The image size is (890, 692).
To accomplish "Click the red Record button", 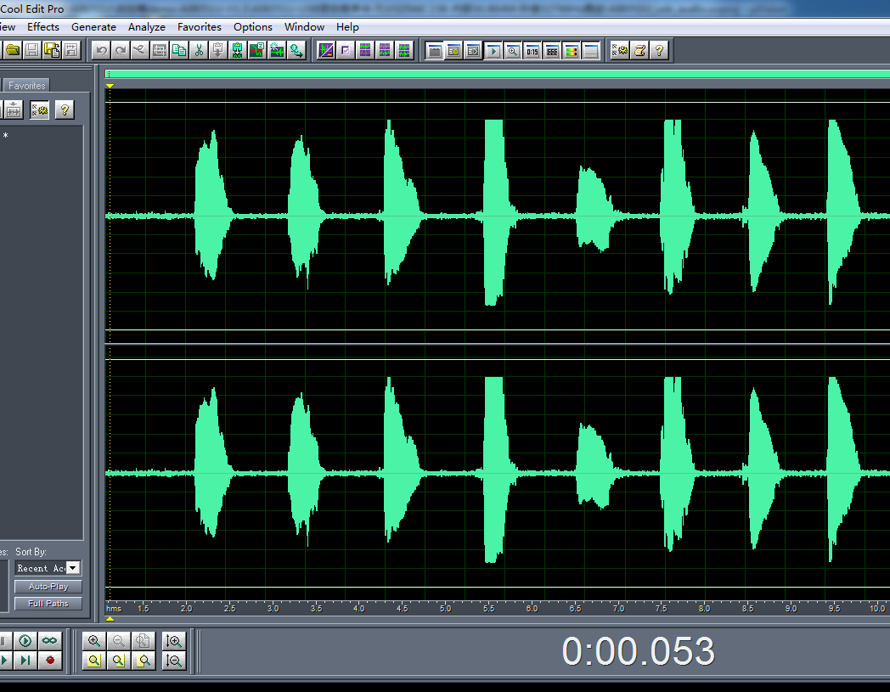I will [x=49, y=661].
